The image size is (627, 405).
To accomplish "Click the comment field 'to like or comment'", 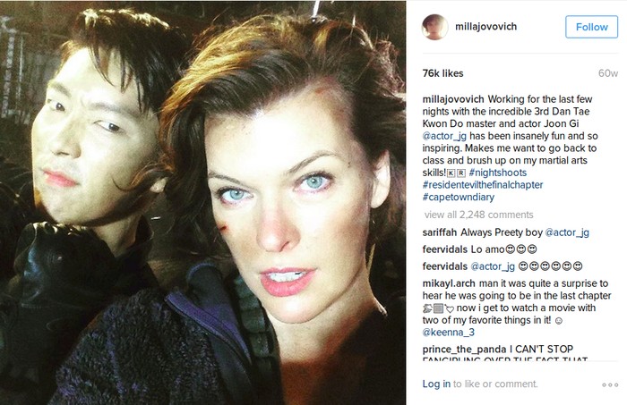I will click(x=495, y=384).
